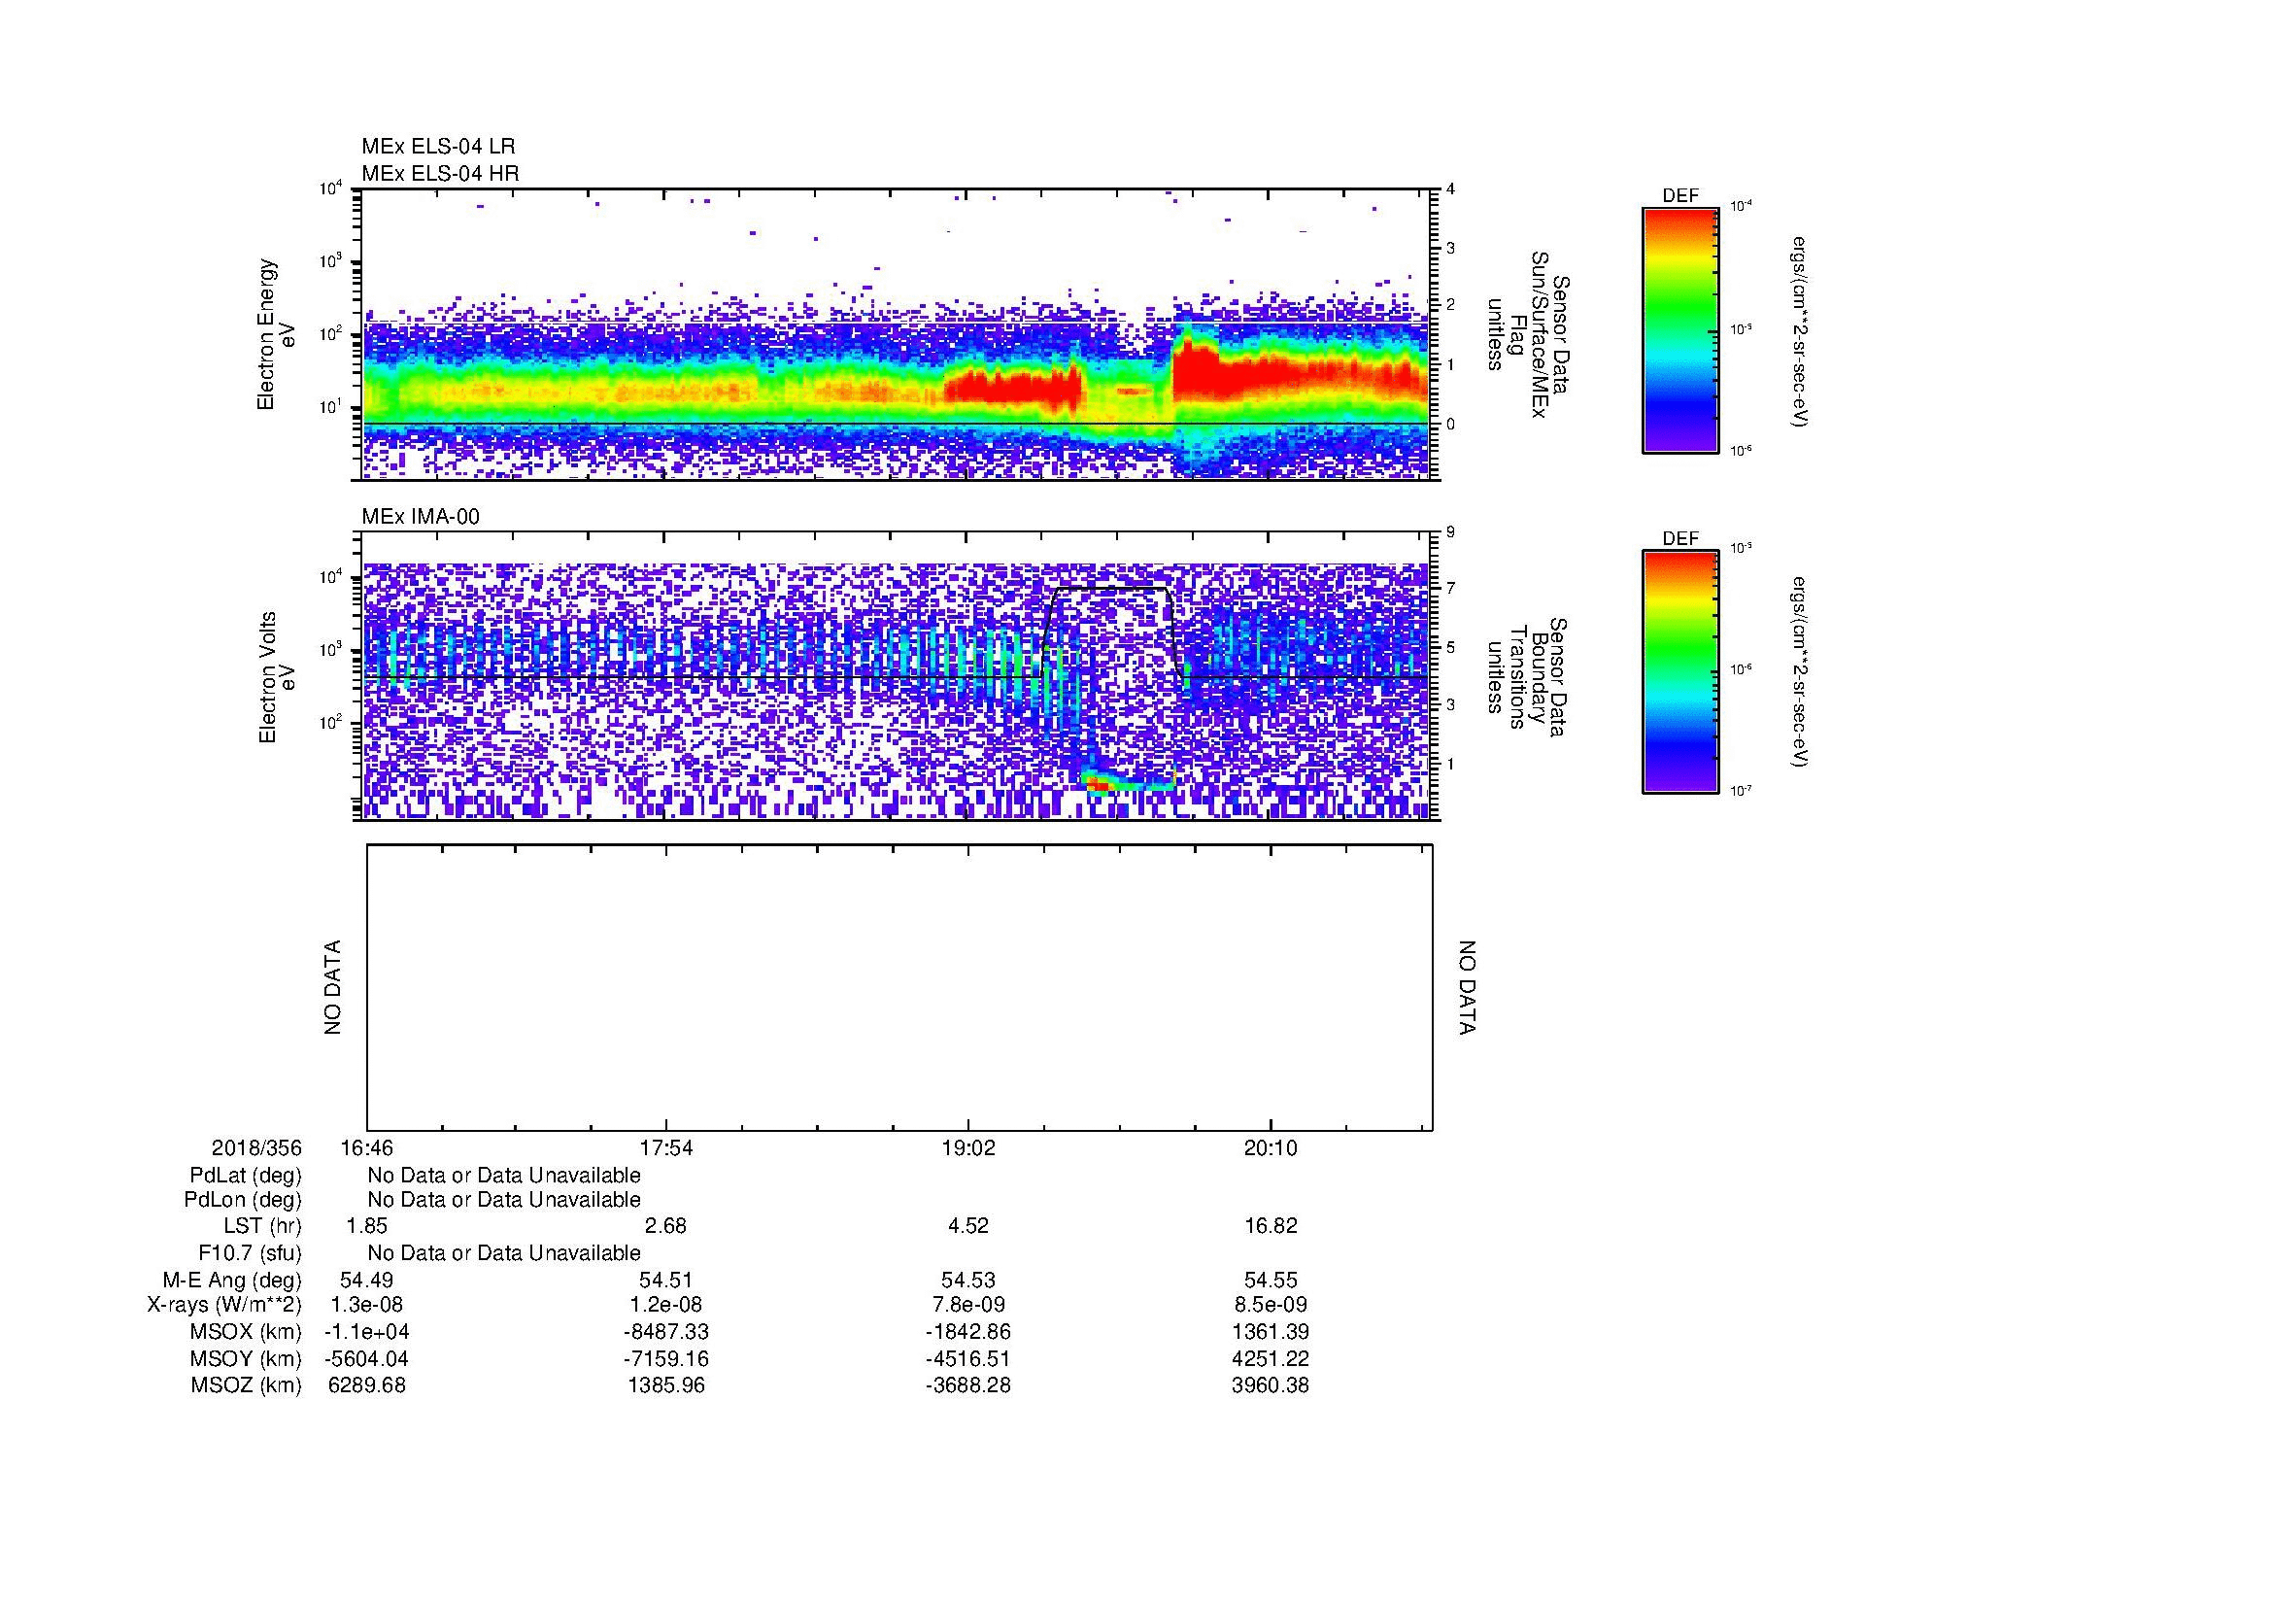Click the MSOX value '-1.1e+04'
The height and width of the screenshot is (1606, 2272).
(x=366, y=1332)
